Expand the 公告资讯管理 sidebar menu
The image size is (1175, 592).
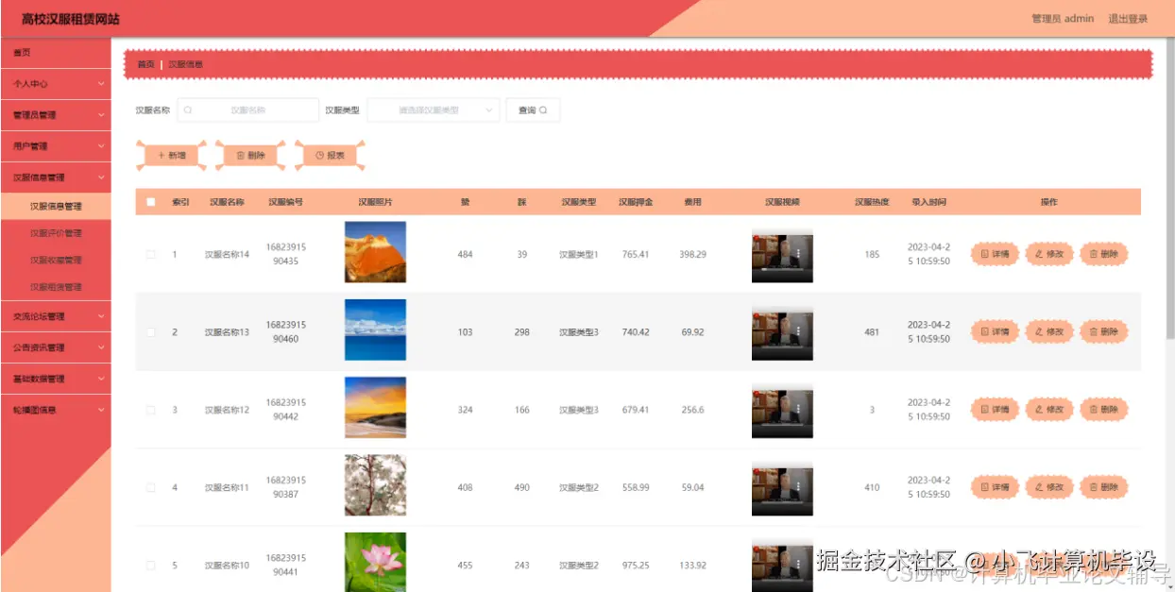coord(56,347)
